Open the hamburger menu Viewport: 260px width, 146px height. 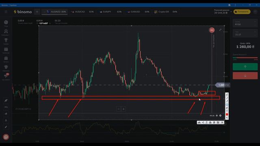[x=6, y=12]
